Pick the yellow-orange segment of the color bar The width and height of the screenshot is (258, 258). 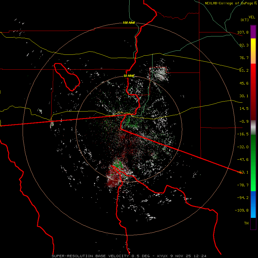click(253, 51)
